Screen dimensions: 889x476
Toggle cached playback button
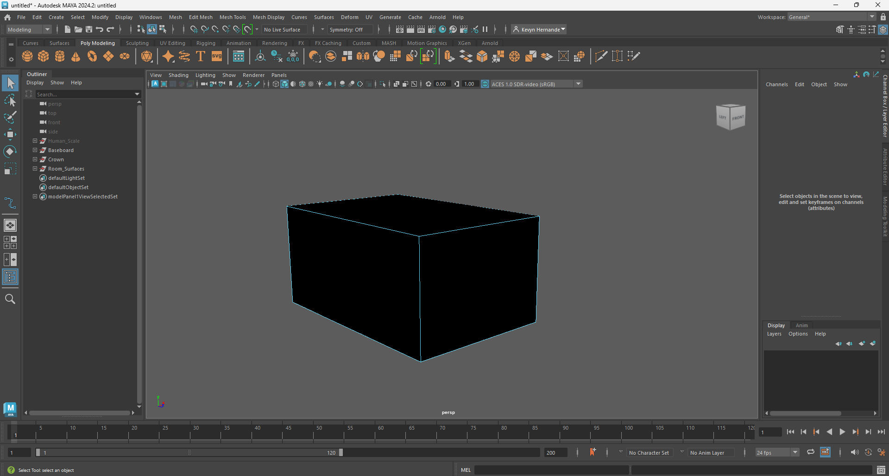click(825, 452)
